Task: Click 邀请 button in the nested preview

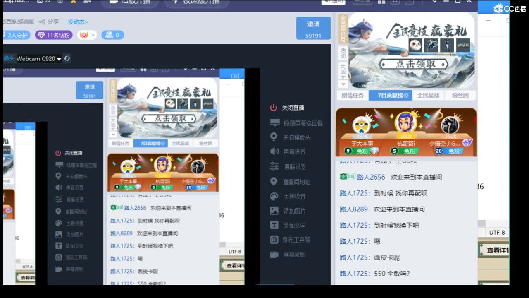Action: click(90, 91)
